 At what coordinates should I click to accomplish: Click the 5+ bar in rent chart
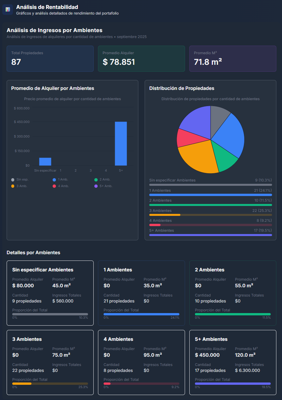(x=121, y=143)
